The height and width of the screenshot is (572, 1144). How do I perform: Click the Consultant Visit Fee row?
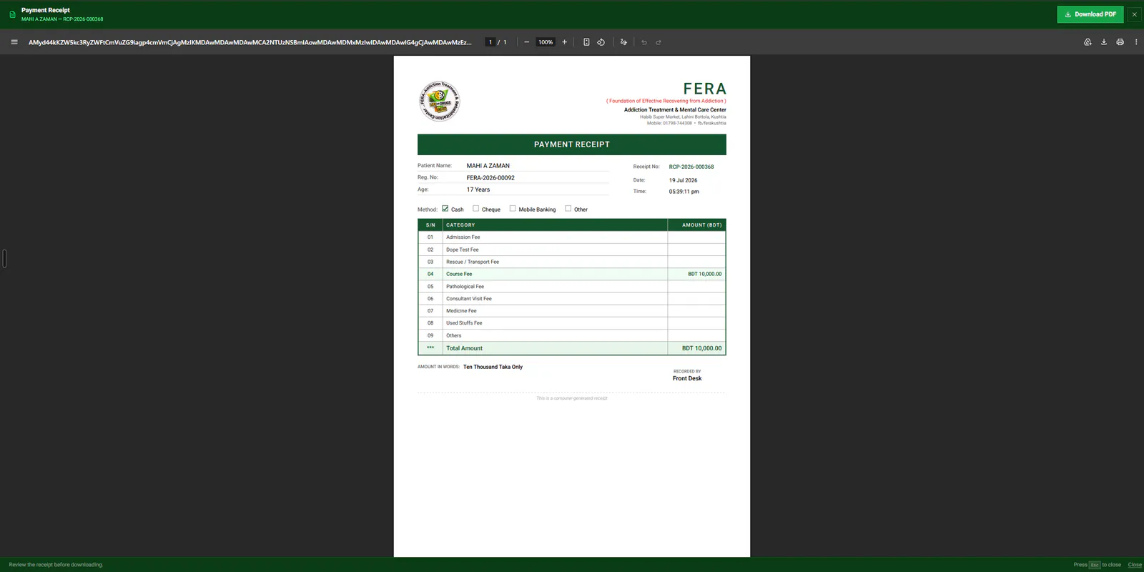point(572,299)
